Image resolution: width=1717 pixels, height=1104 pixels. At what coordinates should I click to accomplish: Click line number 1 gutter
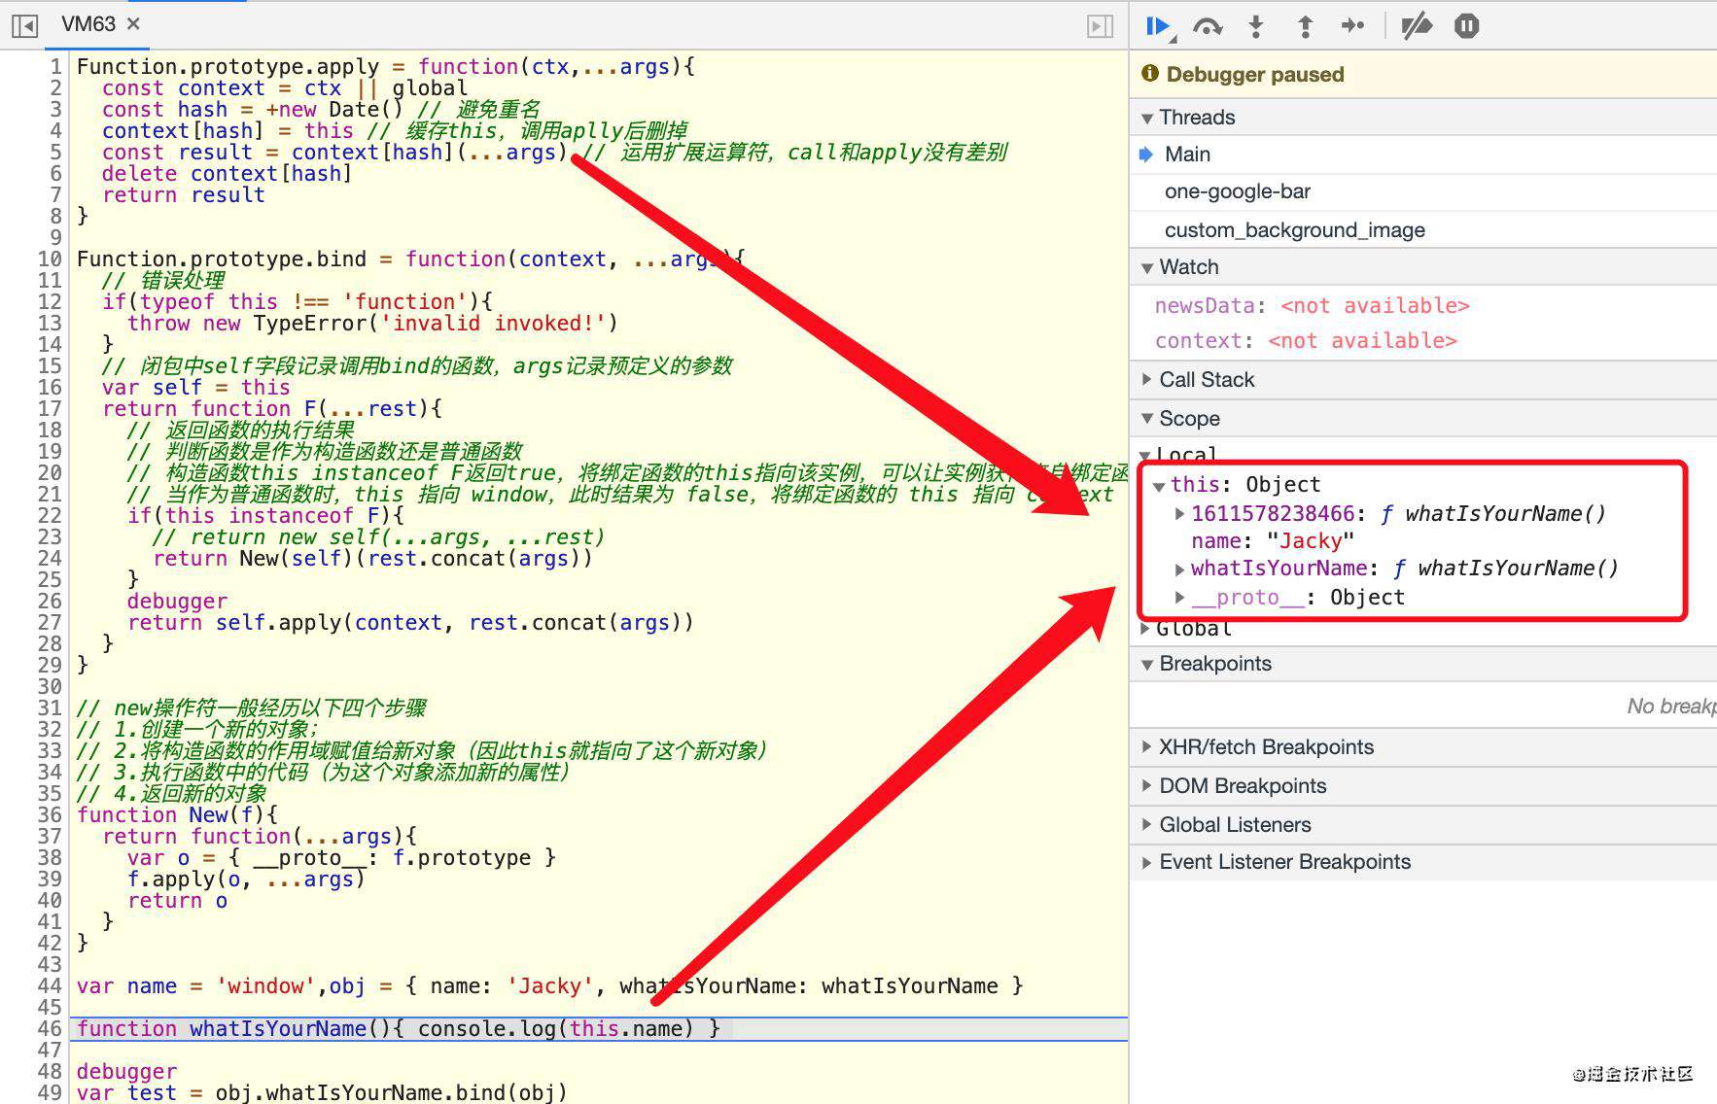point(55,67)
